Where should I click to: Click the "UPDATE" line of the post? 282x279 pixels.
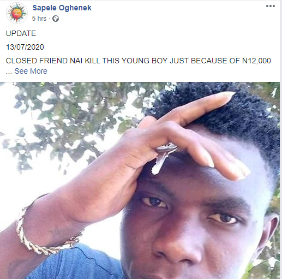[21, 33]
